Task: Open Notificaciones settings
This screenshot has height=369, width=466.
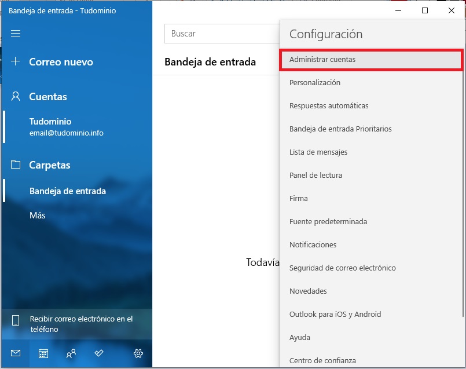Action: [x=371, y=245]
